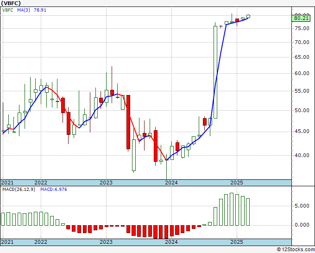The image size is (315, 253).
Task: Click the 75.00 price axis label
Action: pyautogui.click(x=302, y=28)
